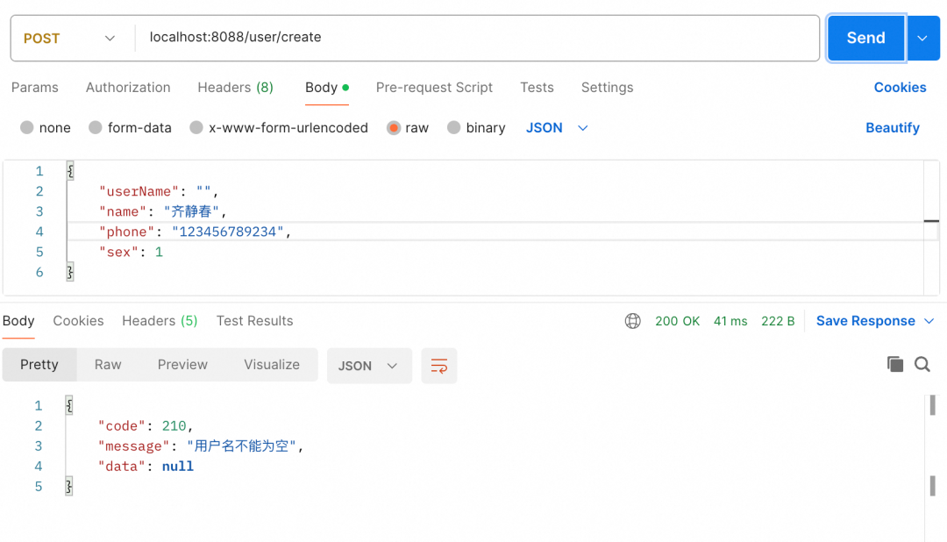This screenshot has width=947, height=542.
Task: Select the raw body radio button
Action: tap(394, 128)
